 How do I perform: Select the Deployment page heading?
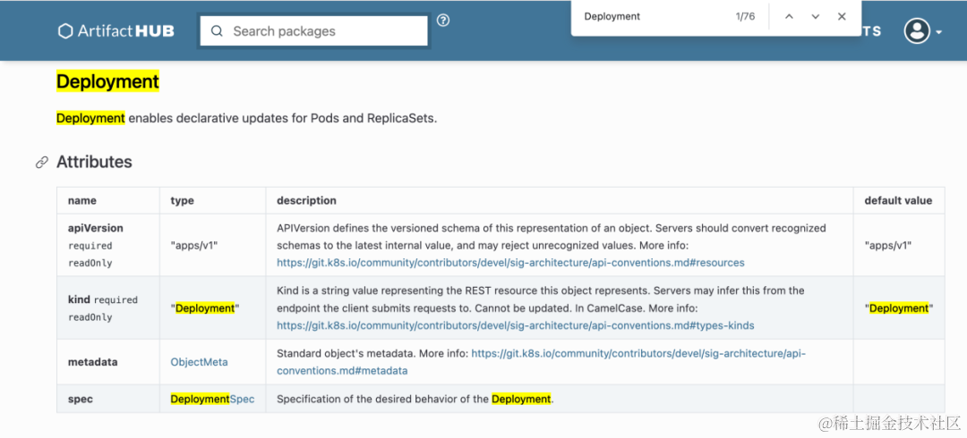coord(108,81)
